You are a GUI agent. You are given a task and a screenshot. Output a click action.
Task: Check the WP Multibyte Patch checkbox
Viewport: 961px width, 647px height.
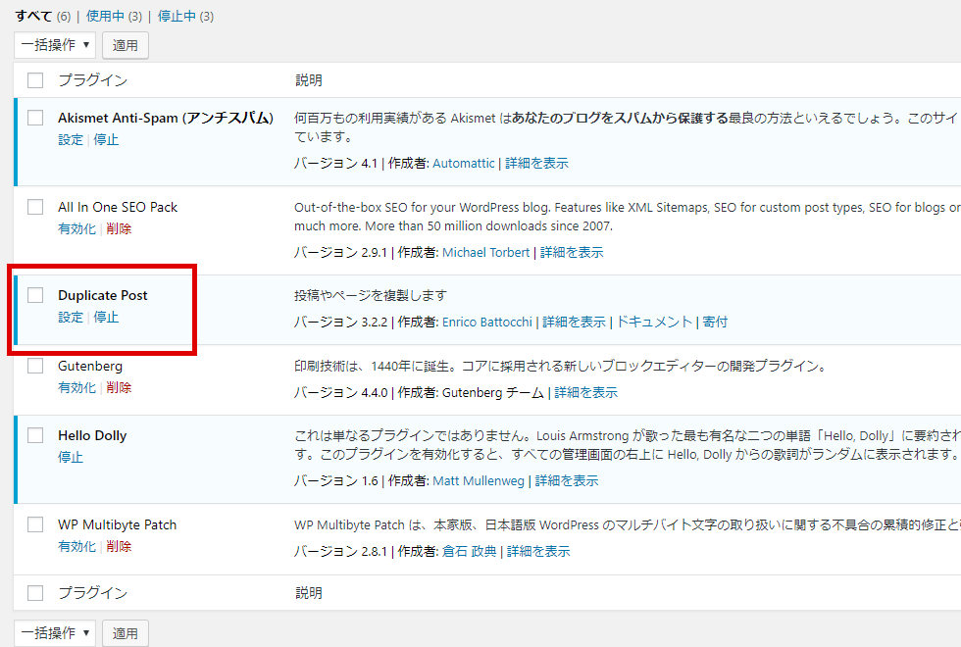pos(35,524)
